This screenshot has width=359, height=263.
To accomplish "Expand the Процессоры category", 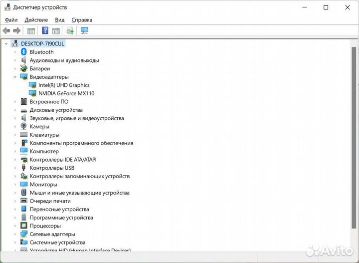I will [15, 226].
